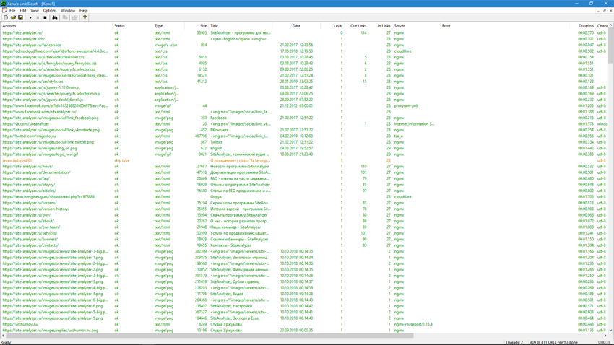Image resolution: width=614 pixels, height=345 pixels.
Task: Open a saved file with the folder icon
Action: (x=13, y=17)
